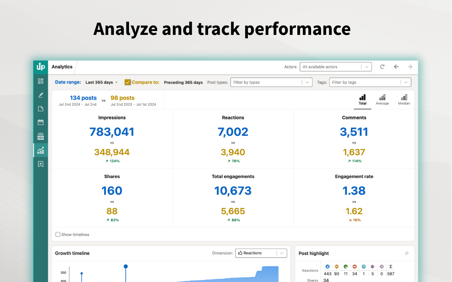The width and height of the screenshot is (452, 282).
Task: Switch to the Median tab
Action: click(404, 100)
